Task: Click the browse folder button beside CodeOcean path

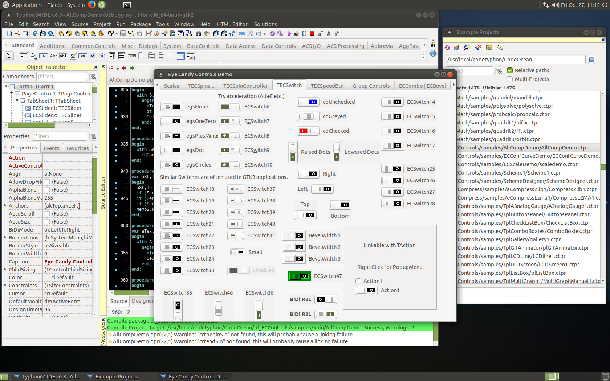Action: [x=591, y=60]
